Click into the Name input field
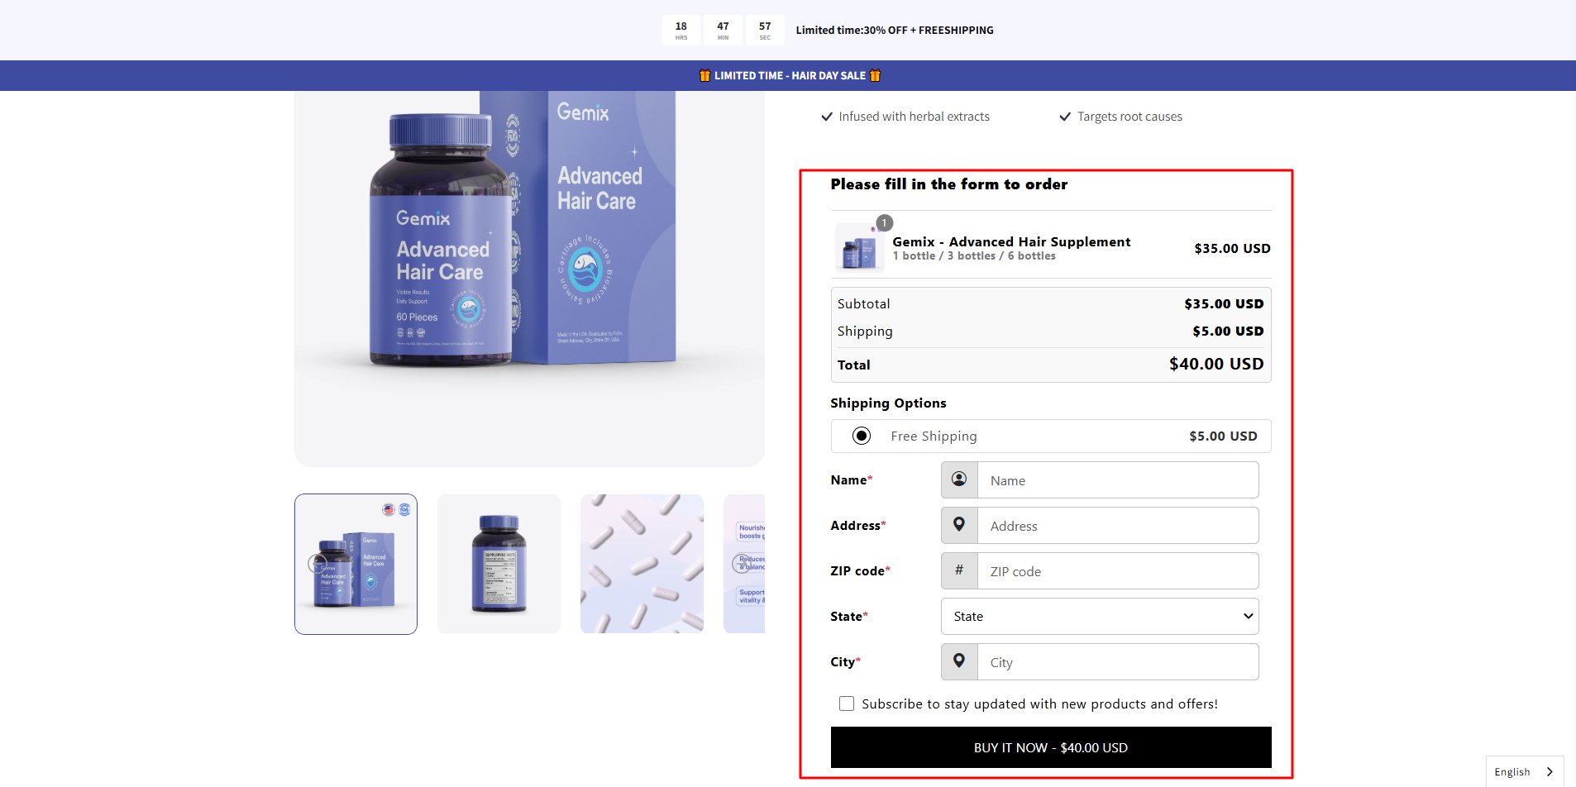This screenshot has width=1576, height=787. click(x=1117, y=480)
